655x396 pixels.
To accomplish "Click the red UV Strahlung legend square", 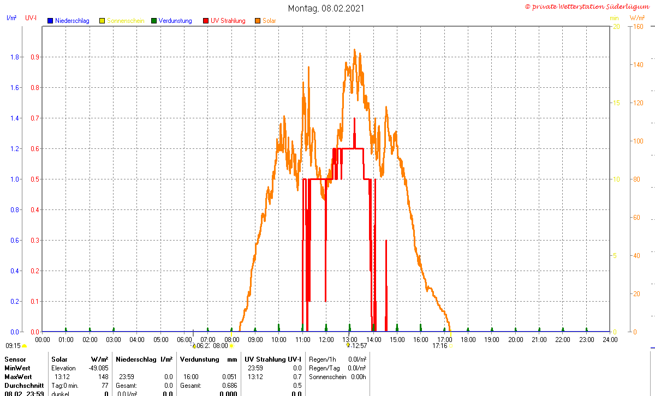I will [x=206, y=21].
